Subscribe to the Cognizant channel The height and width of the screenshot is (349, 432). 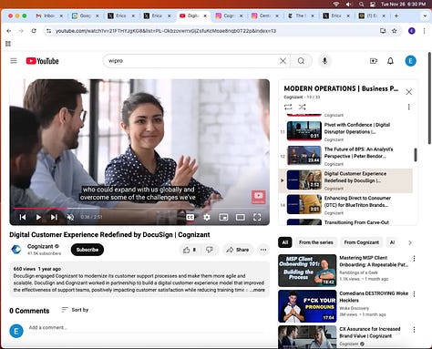pyautogui.click(x=87, y=250)
